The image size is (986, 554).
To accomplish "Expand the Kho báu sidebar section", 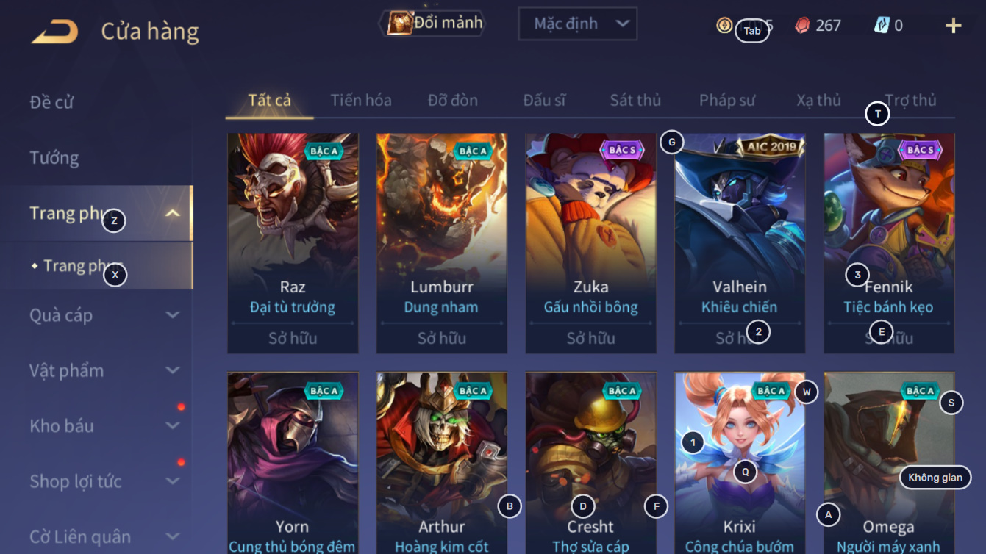I will [172, 425].
